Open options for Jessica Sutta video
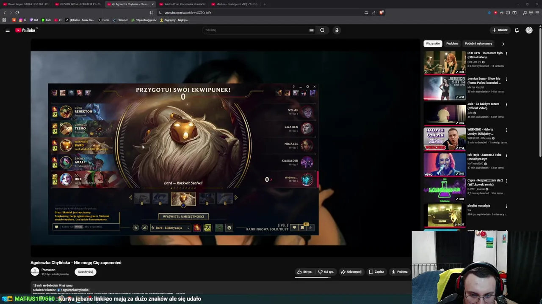The height and width of the screenshot is (304, 542). tap(506, 79)
